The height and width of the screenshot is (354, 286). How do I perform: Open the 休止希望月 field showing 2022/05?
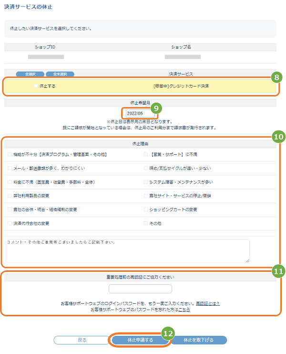click(140, 113)
